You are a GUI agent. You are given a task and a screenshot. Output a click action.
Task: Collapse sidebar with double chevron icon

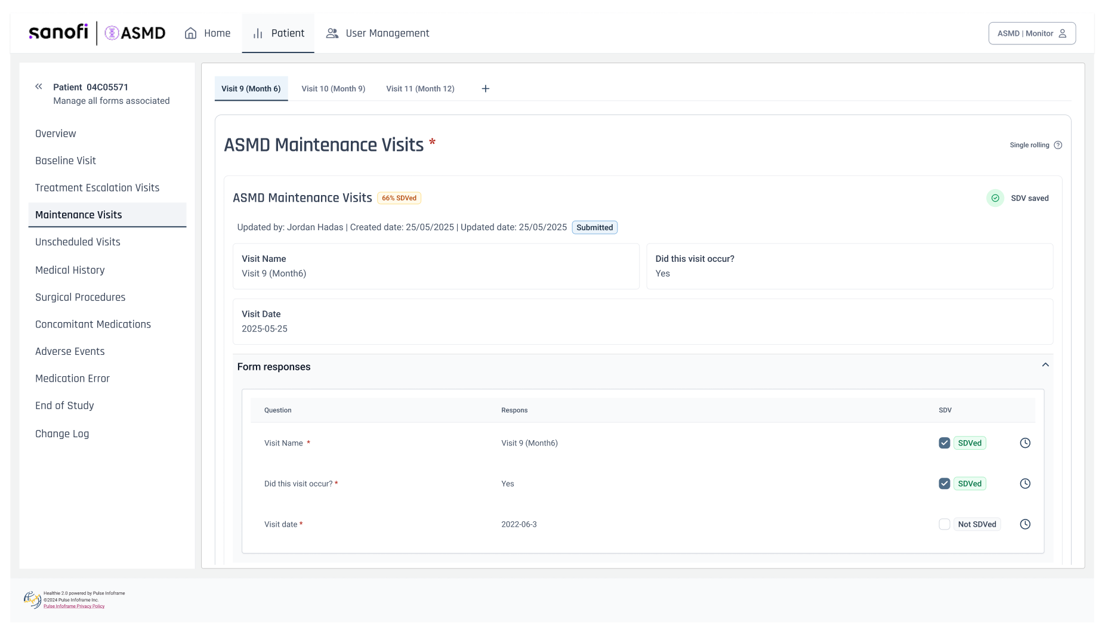[x=39, y=86]
